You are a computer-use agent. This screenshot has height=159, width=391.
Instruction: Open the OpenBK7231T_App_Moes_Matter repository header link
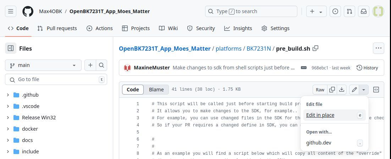(x=110, y=11)
